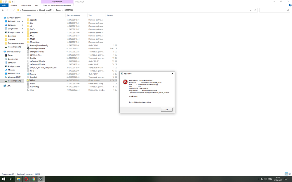Image resolution: width=292 pixels, height=182 pixels.
Task: Select the DO_NOT_INSTALL_OLD_ADDONS file
Action: coord(44,68)
